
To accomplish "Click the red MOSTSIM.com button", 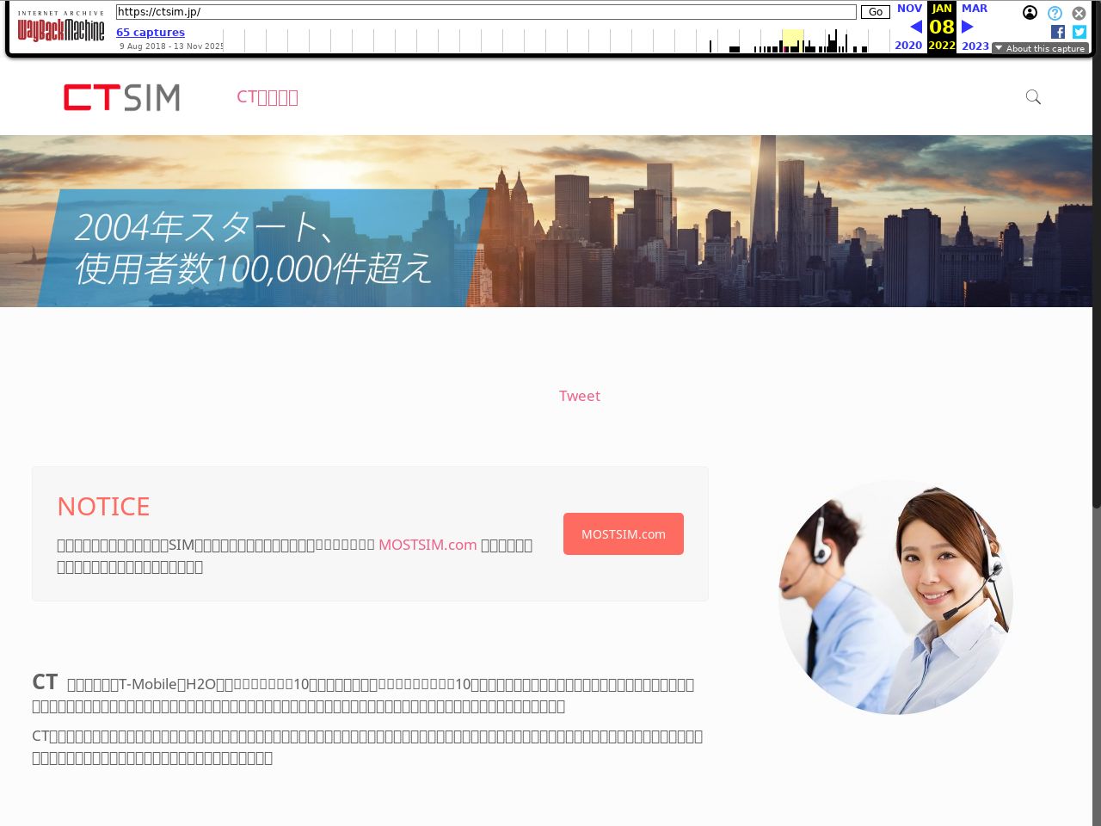I will click(624, 534).
